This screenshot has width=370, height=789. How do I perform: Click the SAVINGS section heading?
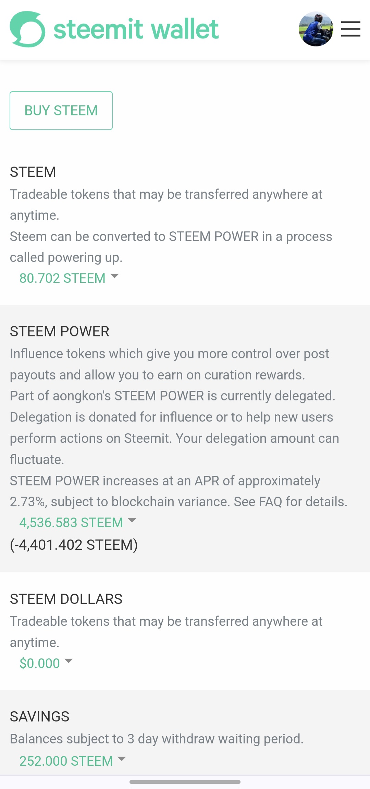[40, 717]
